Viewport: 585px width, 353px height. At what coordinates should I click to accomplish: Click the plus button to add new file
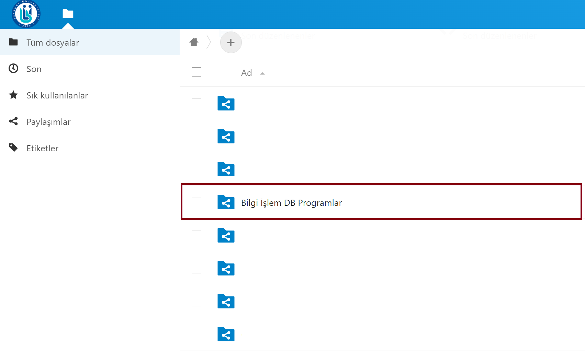(231, 43)
